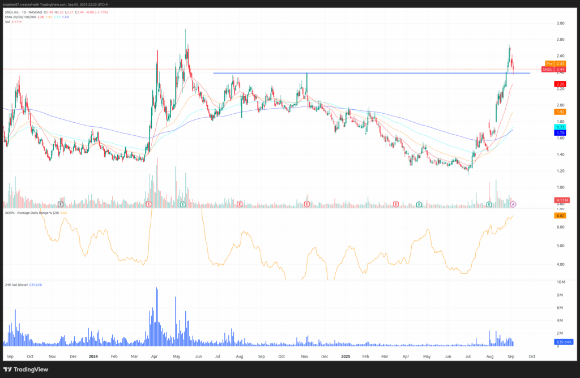Click the blue 1.70 tag on price axis
This screenshot has width=580, height=378.
click(560, 132)
